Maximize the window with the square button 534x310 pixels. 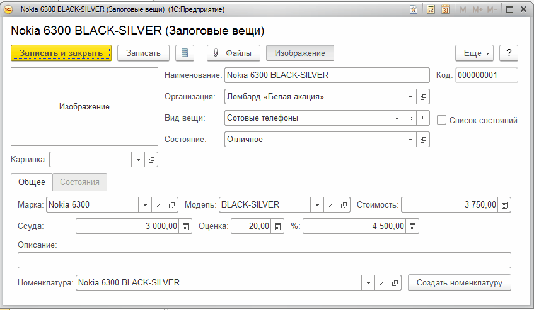pyautogui.click(x=509, y=9)
